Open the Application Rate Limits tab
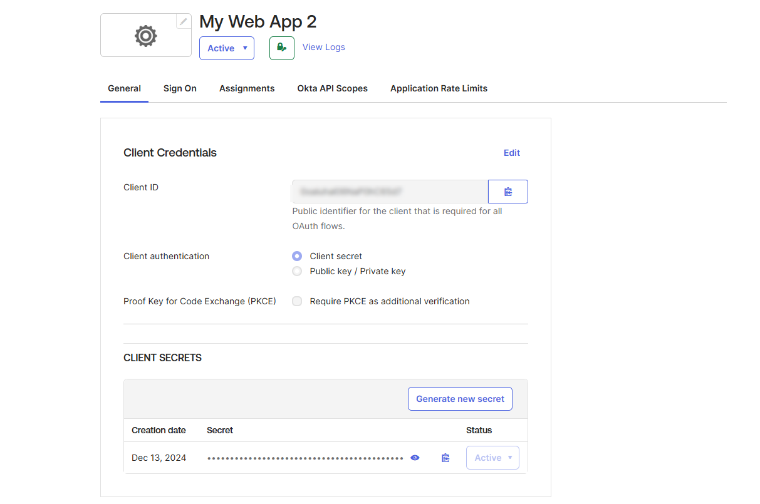This screenshot has height=504, width=760. pos(439,88)
